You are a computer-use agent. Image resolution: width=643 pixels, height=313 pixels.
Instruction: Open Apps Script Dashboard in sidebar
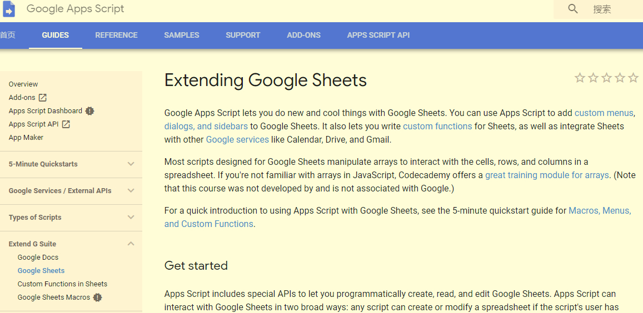46,111
